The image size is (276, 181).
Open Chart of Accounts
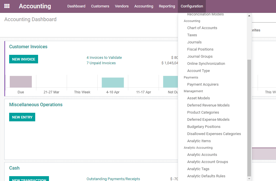[x=202, y=28]
